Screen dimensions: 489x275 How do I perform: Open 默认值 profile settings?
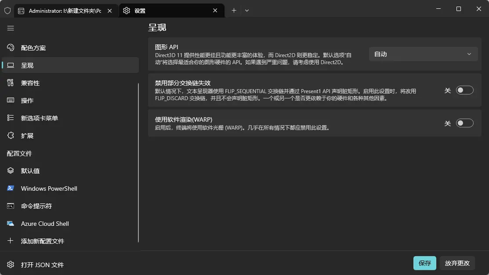70,170
